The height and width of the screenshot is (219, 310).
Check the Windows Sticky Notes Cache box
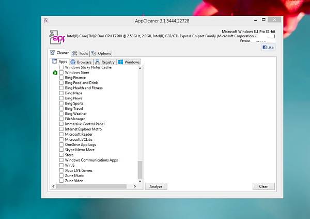61,67
